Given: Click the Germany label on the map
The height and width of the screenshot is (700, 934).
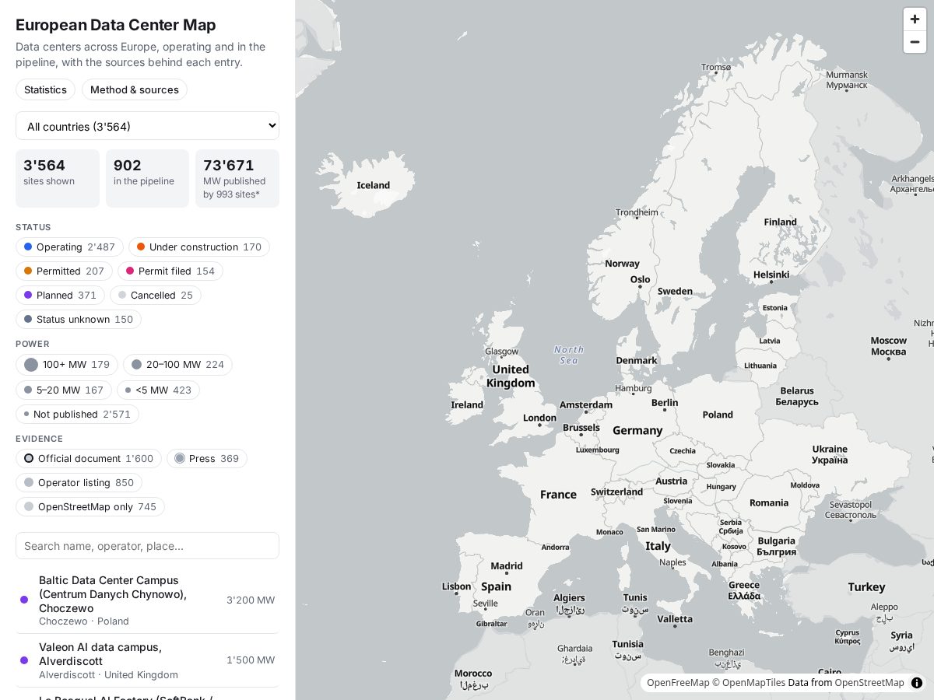Looking at the screenshot, I should pyautogui.click(x=637, y=431).
